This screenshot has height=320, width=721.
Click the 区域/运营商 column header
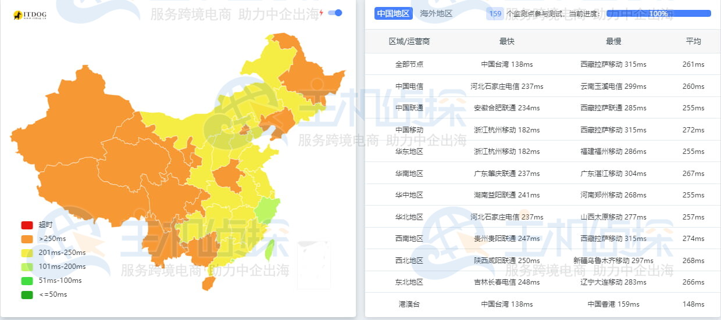pos(409,41)
